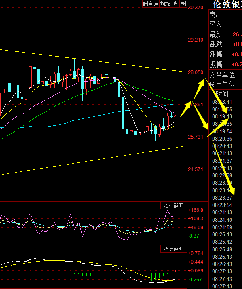Click the -0.267 MACD scale value
This screenshot has height=289, width=242.
pyautogui.click(x=195, y=280)
